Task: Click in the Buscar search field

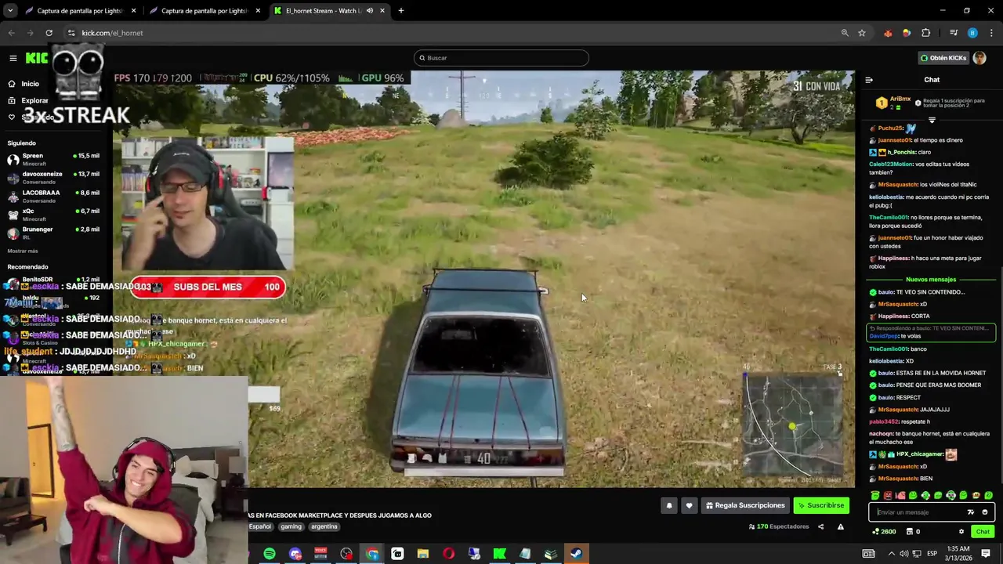Action: pyautogui.click(x=501, y=58)
